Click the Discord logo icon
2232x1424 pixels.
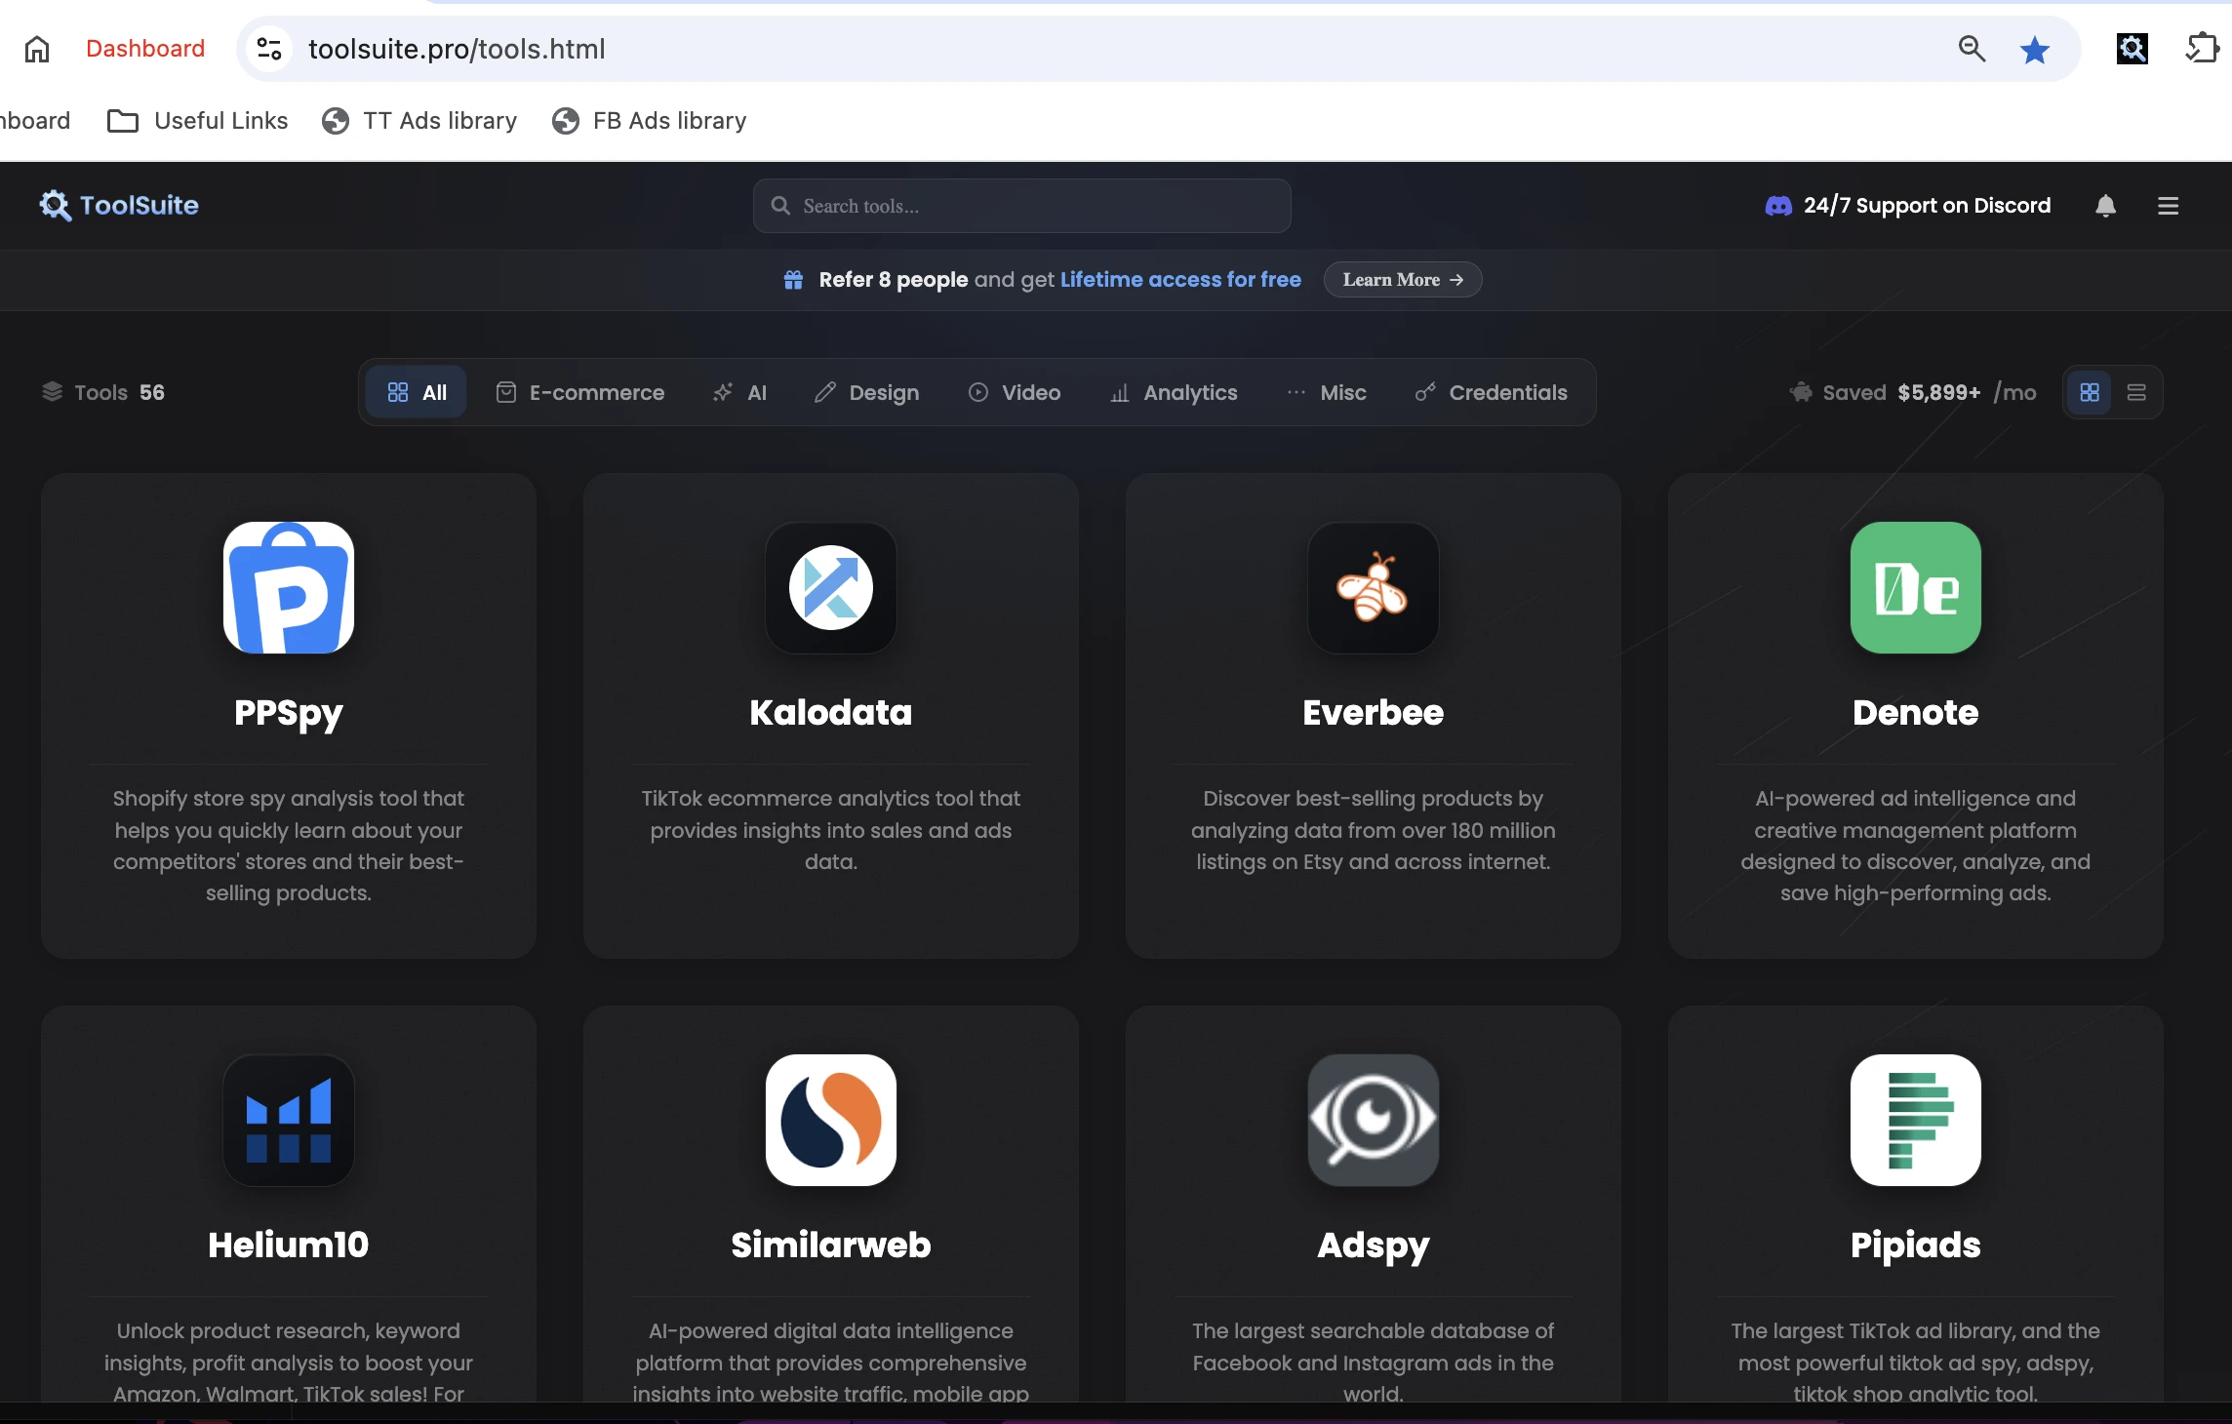(x=1778, y=206)
